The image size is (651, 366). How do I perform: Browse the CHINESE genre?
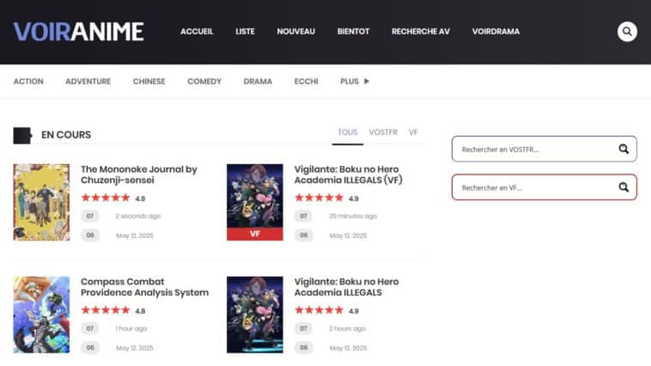pyautogui.click(x=149, y=82)
